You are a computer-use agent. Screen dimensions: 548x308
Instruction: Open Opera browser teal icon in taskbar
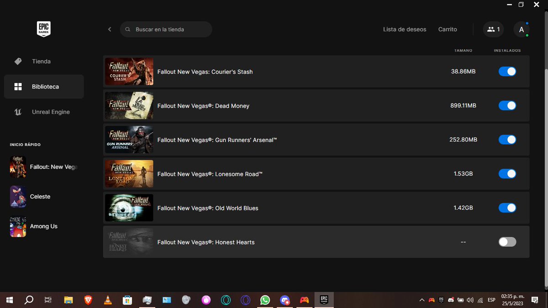(x=226, y=300)
